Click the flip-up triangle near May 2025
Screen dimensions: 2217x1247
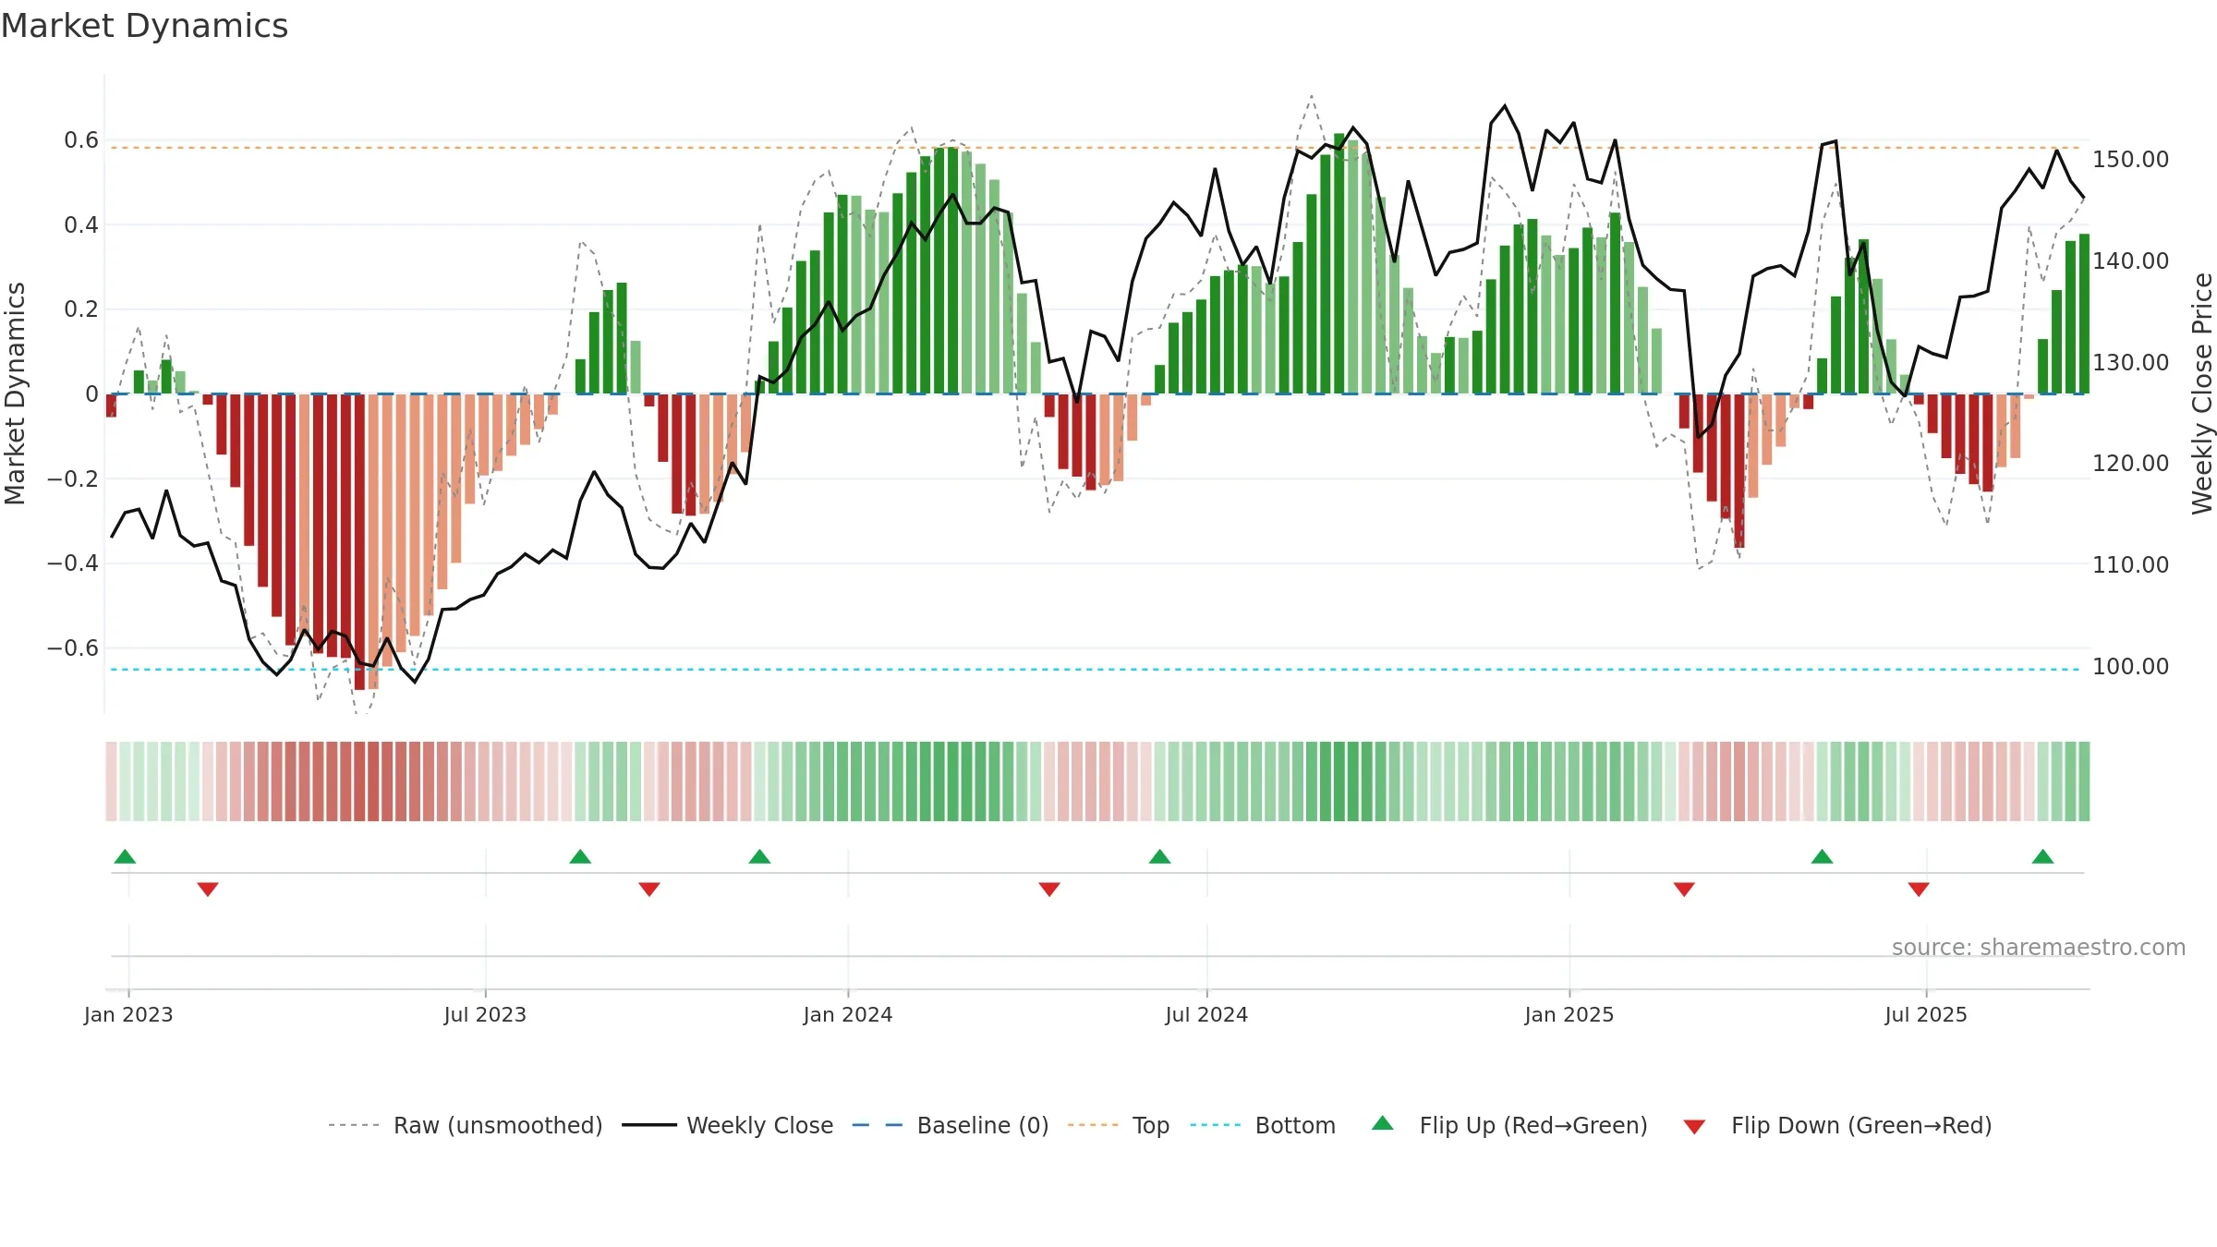(1822, 856)
